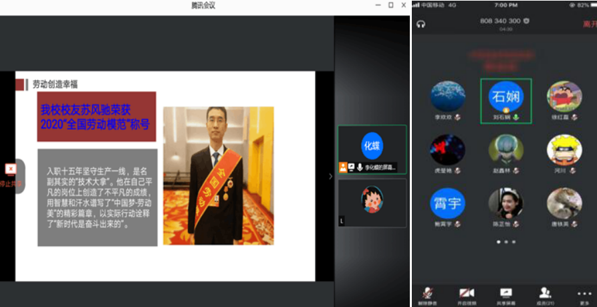Image resolution: width=597 pixels, height=307 pixels.
Task: Select participant tile 石娴
Action: tap(505, 98)
